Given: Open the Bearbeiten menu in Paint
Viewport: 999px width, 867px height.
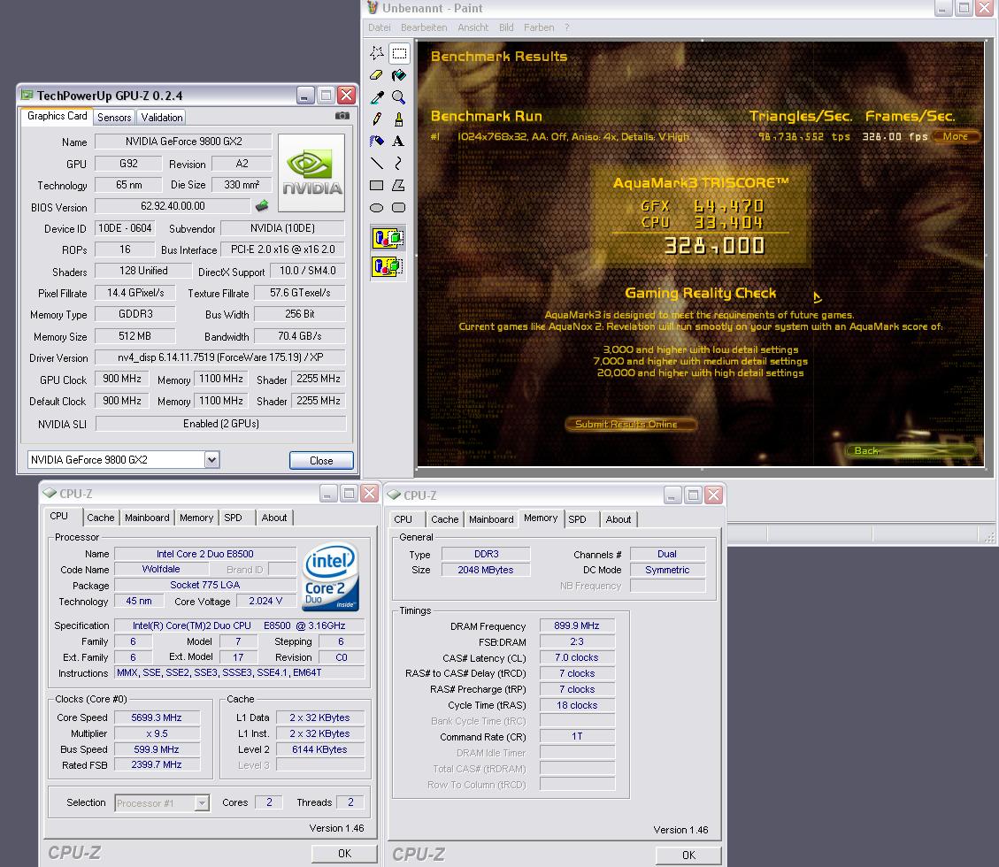Looking at the screenshot, I should click(424, 27).
